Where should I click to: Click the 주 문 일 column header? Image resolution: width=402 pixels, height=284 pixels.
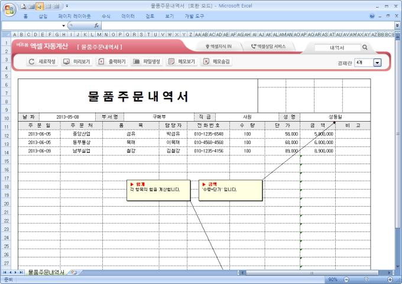pyautogui.click(x=39, y=126)
